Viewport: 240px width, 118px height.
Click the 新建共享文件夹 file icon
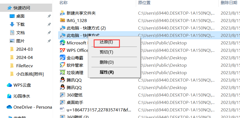point(62,13)
